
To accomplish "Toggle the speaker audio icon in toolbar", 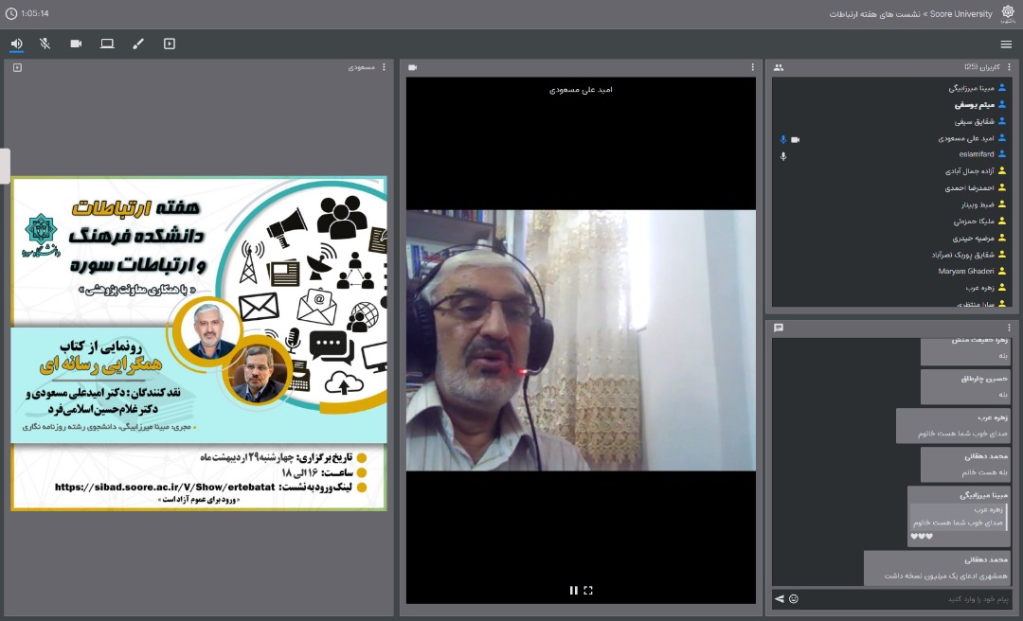I will tap(16, 44).
